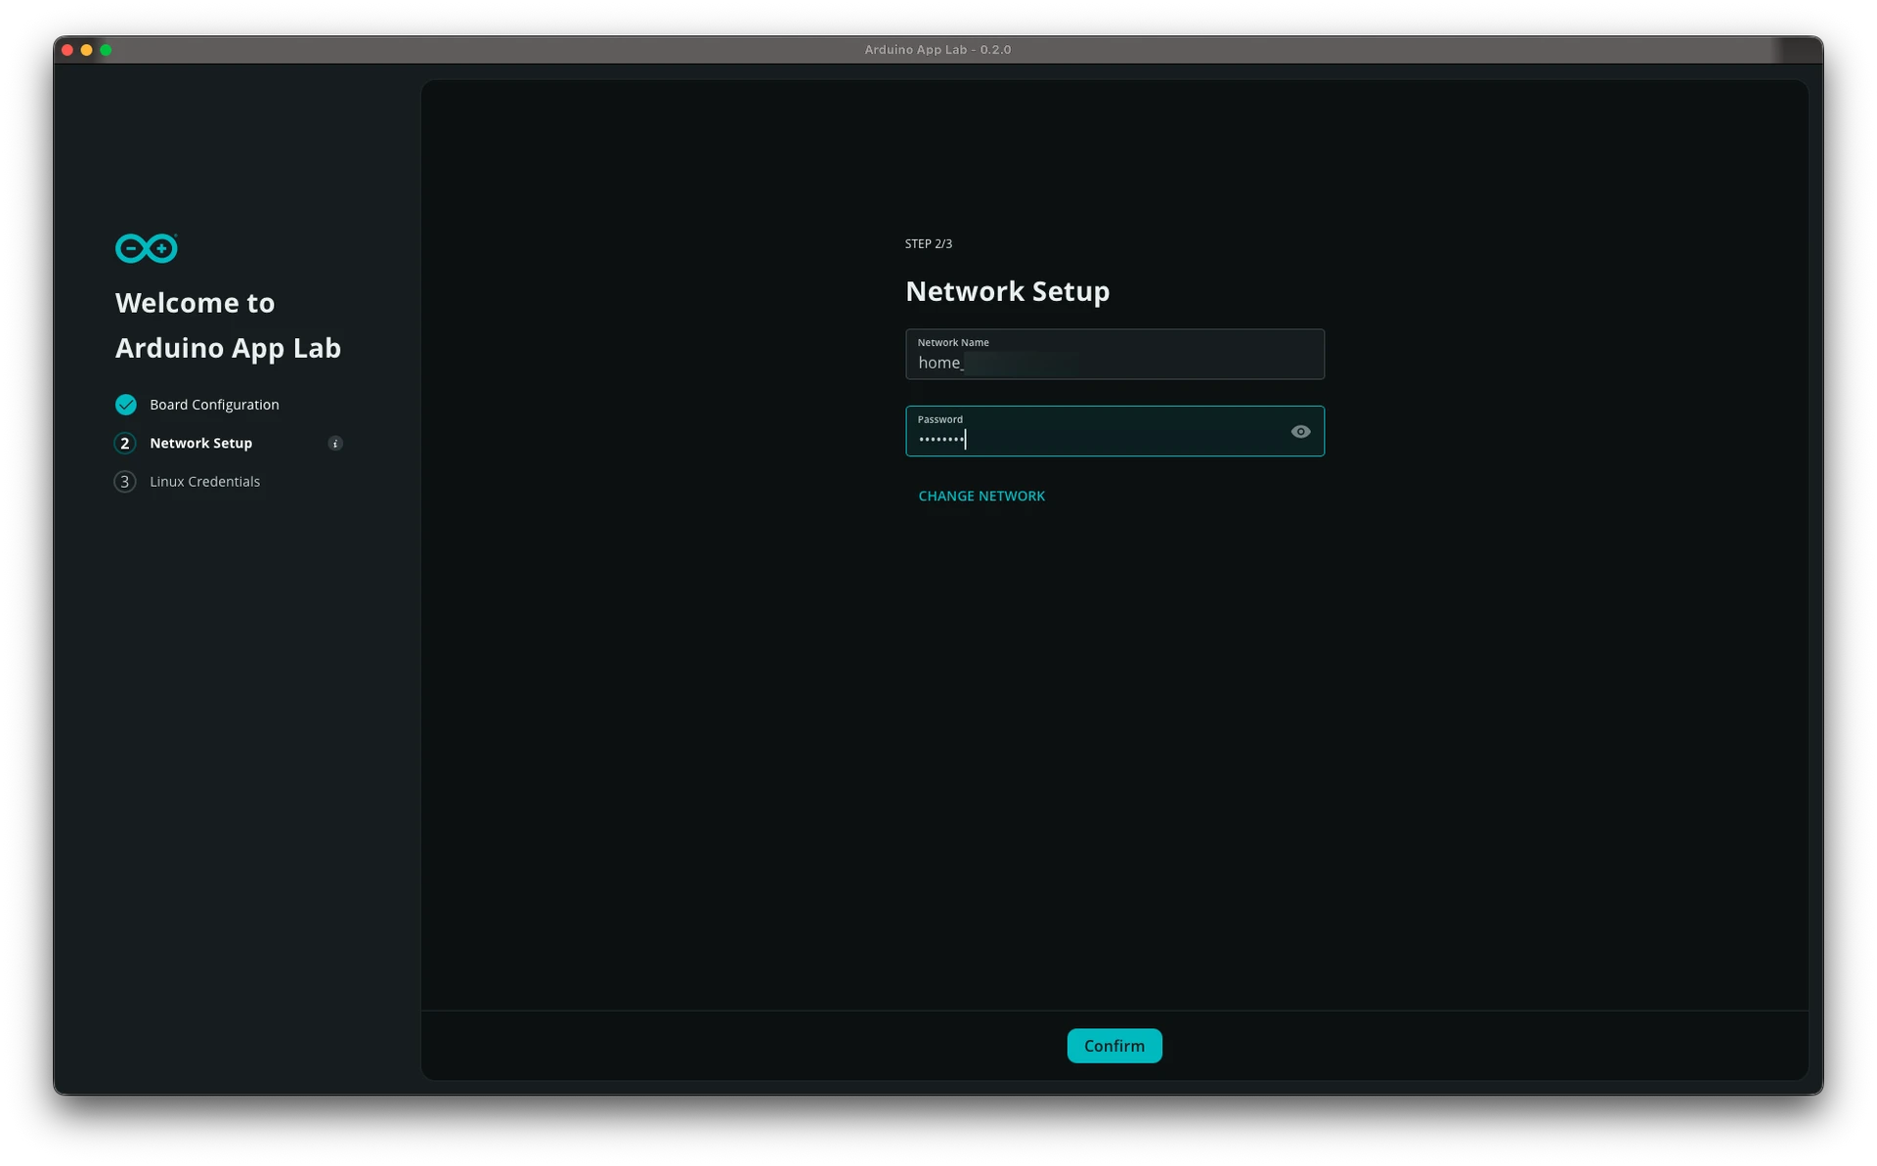1877x1166 pixels.
Task: Click the eye icon in the Password field
Action: (1300, 431)
